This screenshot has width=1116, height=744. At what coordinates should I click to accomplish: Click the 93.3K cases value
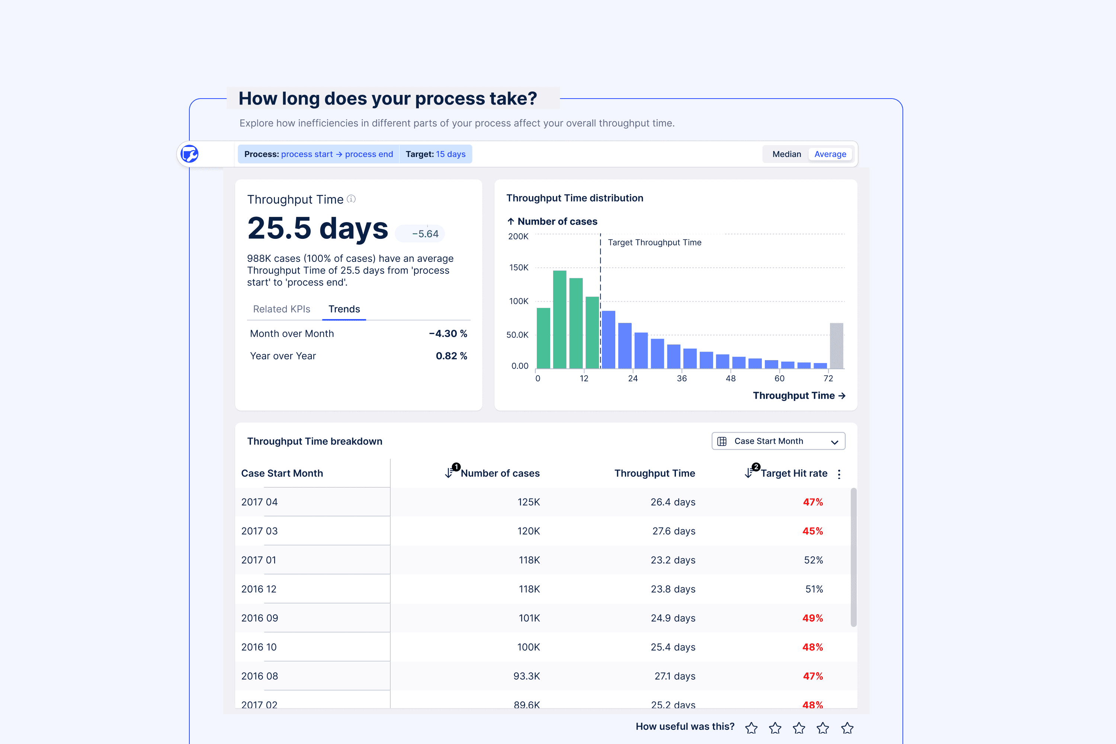click(x=527, y=676)
